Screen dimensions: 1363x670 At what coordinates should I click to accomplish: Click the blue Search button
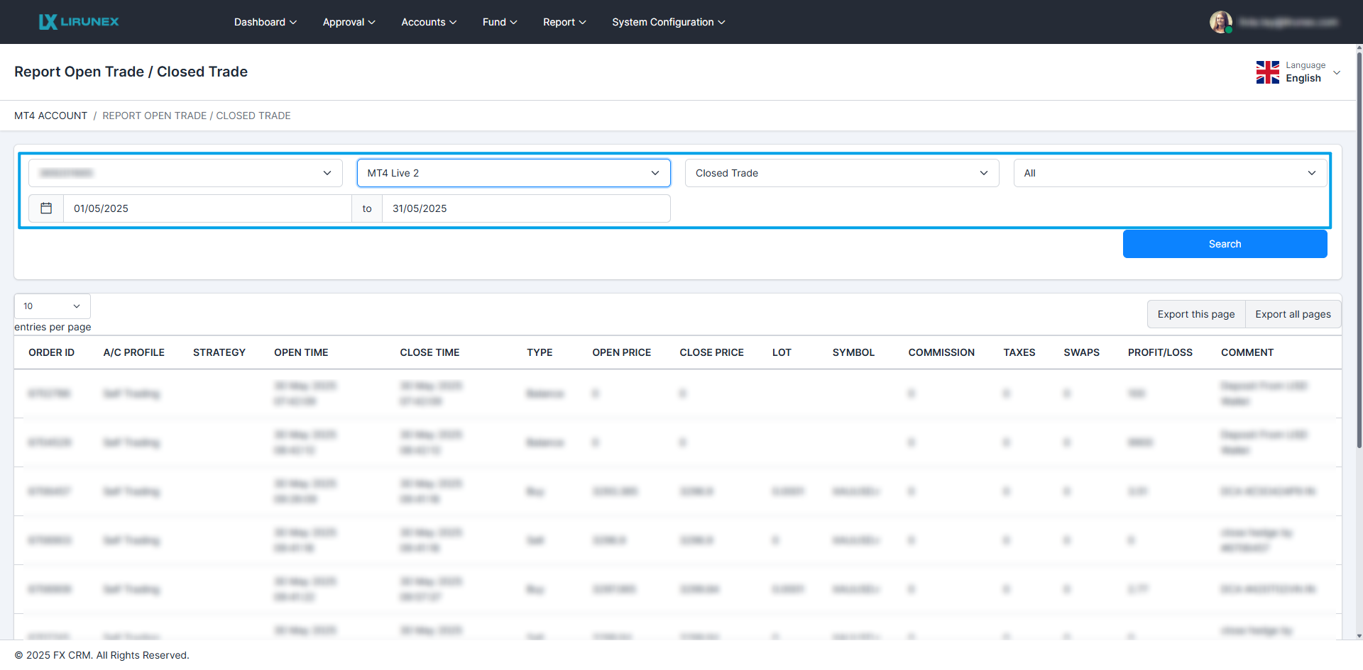coord(1225,244)
